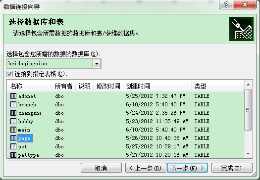Click the table list scrollbar thumb

click(248, 110)
